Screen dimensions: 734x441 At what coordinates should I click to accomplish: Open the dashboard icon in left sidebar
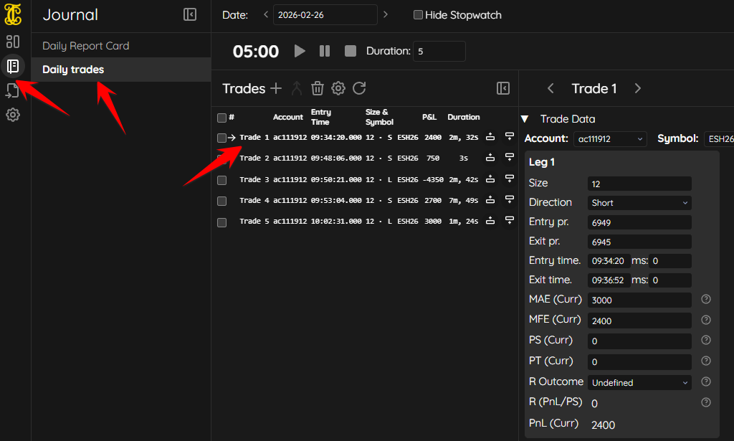click(13, 42)
